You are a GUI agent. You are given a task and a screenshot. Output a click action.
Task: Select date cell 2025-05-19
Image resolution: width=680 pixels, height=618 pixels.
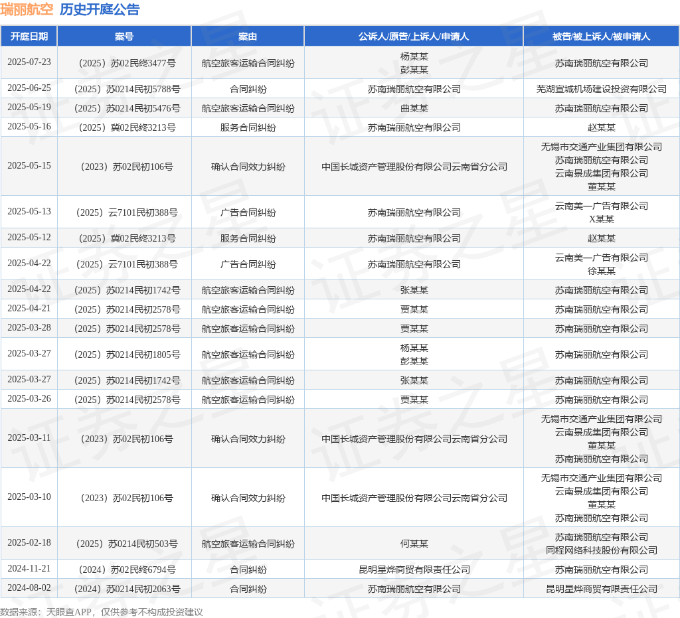click(29, 107)
